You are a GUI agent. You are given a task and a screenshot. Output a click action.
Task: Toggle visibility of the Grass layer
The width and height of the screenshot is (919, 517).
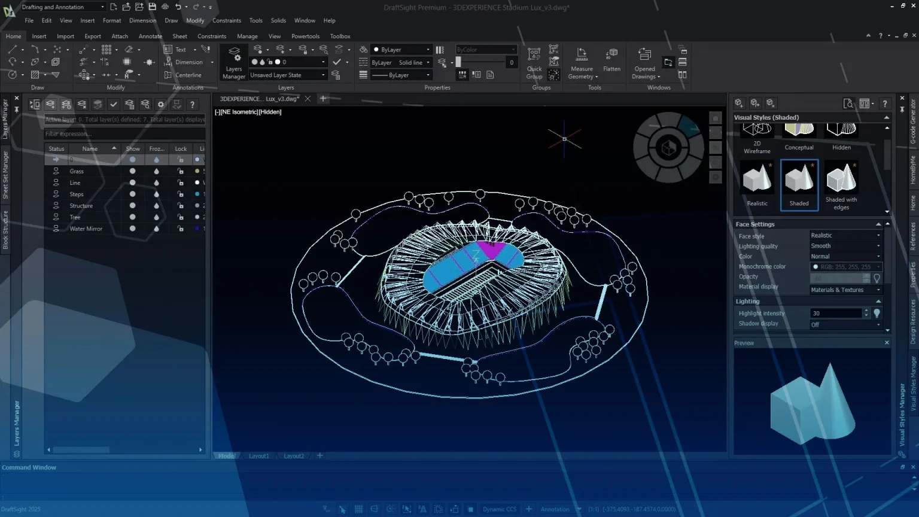click(x=132, y=171)
